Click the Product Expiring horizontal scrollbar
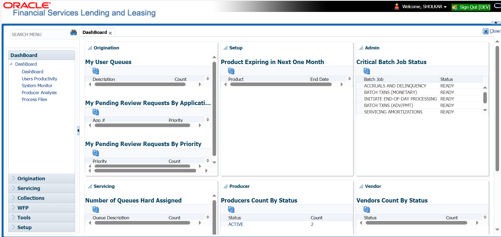501x237 pixels. point(281,84)
